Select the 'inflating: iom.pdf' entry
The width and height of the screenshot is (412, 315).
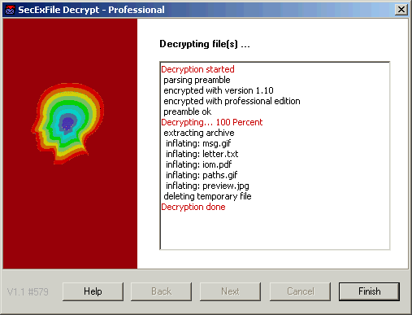coord(199,164)
